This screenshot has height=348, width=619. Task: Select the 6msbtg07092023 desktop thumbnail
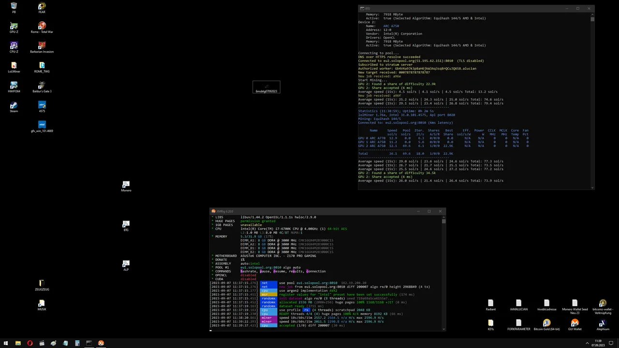coord(266,87)
